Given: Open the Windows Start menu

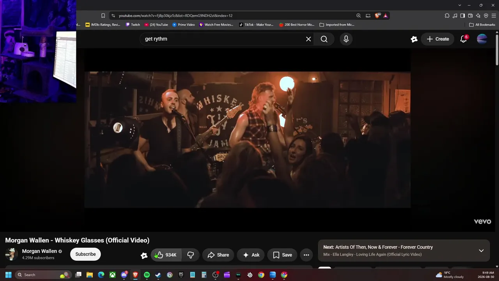Looking at the screenshot, I should click(8, 275).
